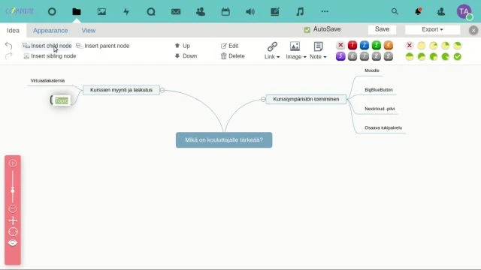481x270 pixels.
Task: Click the zoom-in plus icon on red panel
Action: [13, 163]
